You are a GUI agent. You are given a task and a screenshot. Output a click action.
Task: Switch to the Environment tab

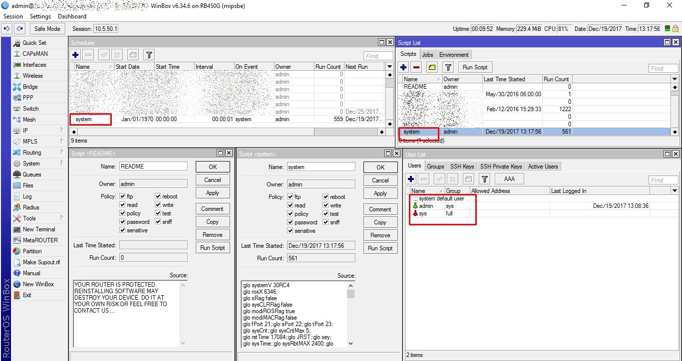(454, 55)
